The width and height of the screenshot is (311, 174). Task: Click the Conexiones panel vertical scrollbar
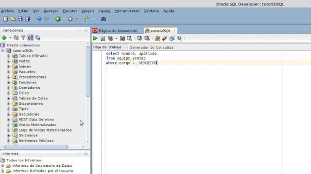[88, 71]
